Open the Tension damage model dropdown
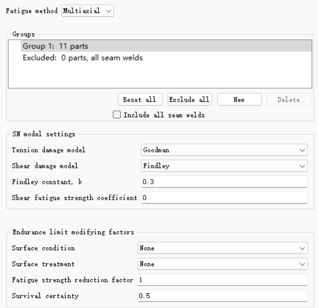 (x=224, y=150)
